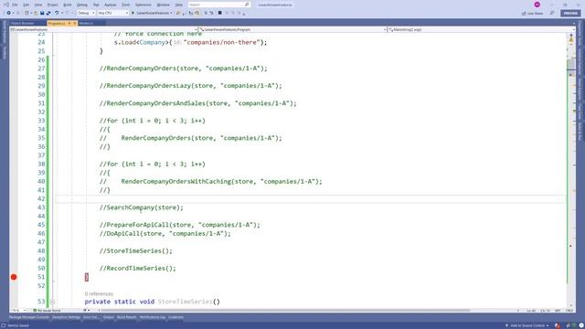Open the project scope navigation dropdown

point(103,29)
